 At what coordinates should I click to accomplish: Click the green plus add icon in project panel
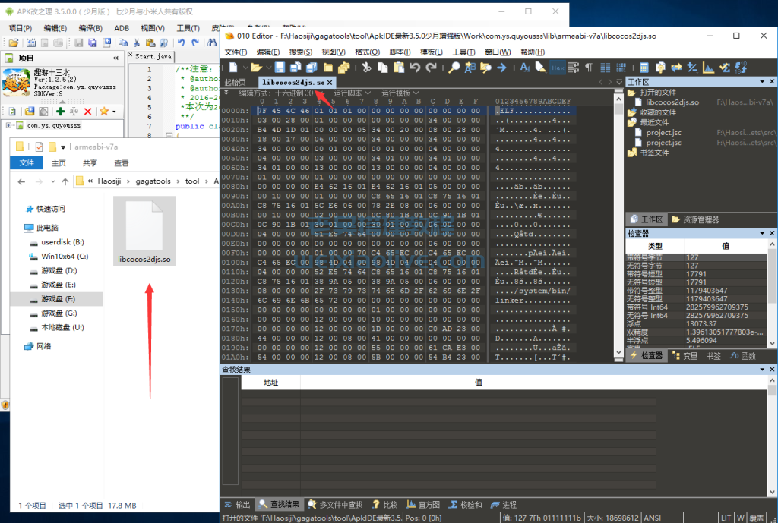pyautogui.click(x=60, y=111)
